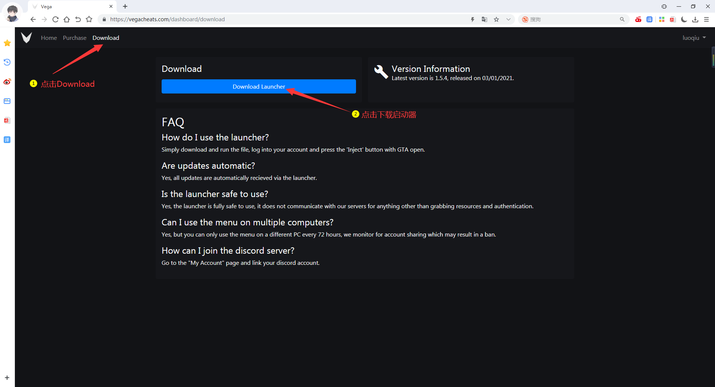Click the lightning speed mode icon

click(x=473, y=19)
